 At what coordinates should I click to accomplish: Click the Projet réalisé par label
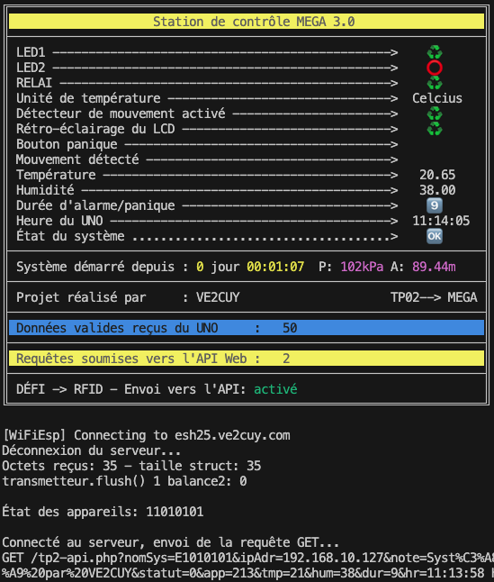coord(81,297)
